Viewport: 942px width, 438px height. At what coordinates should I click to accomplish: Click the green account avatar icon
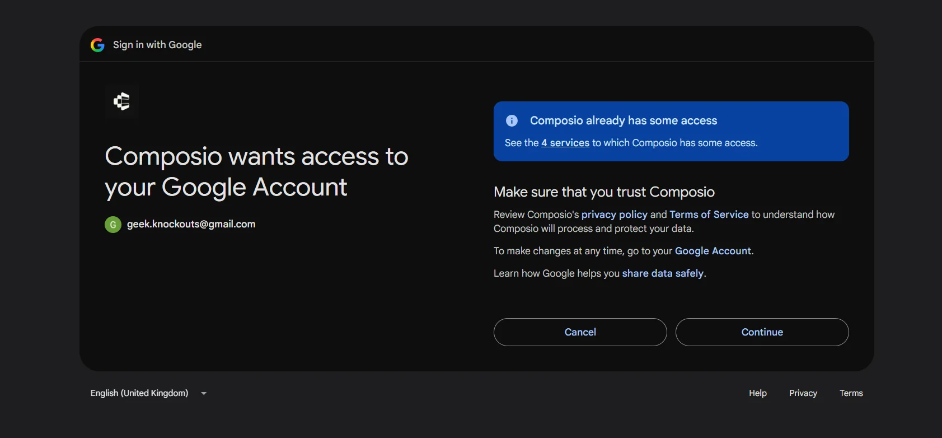tap(113, 225)
